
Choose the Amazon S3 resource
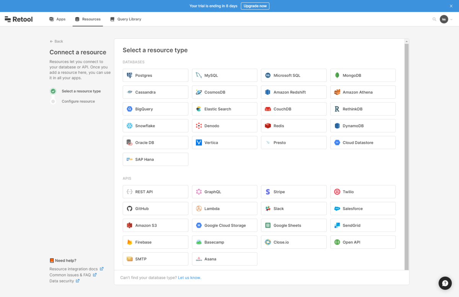click(156, 225)
